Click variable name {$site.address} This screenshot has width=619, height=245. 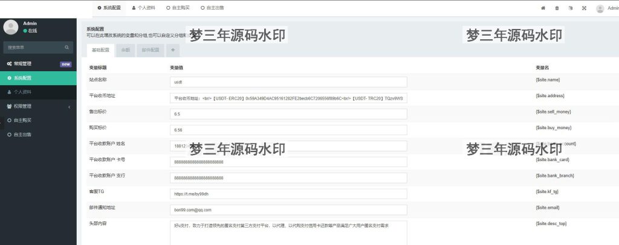tap(550, 96)
